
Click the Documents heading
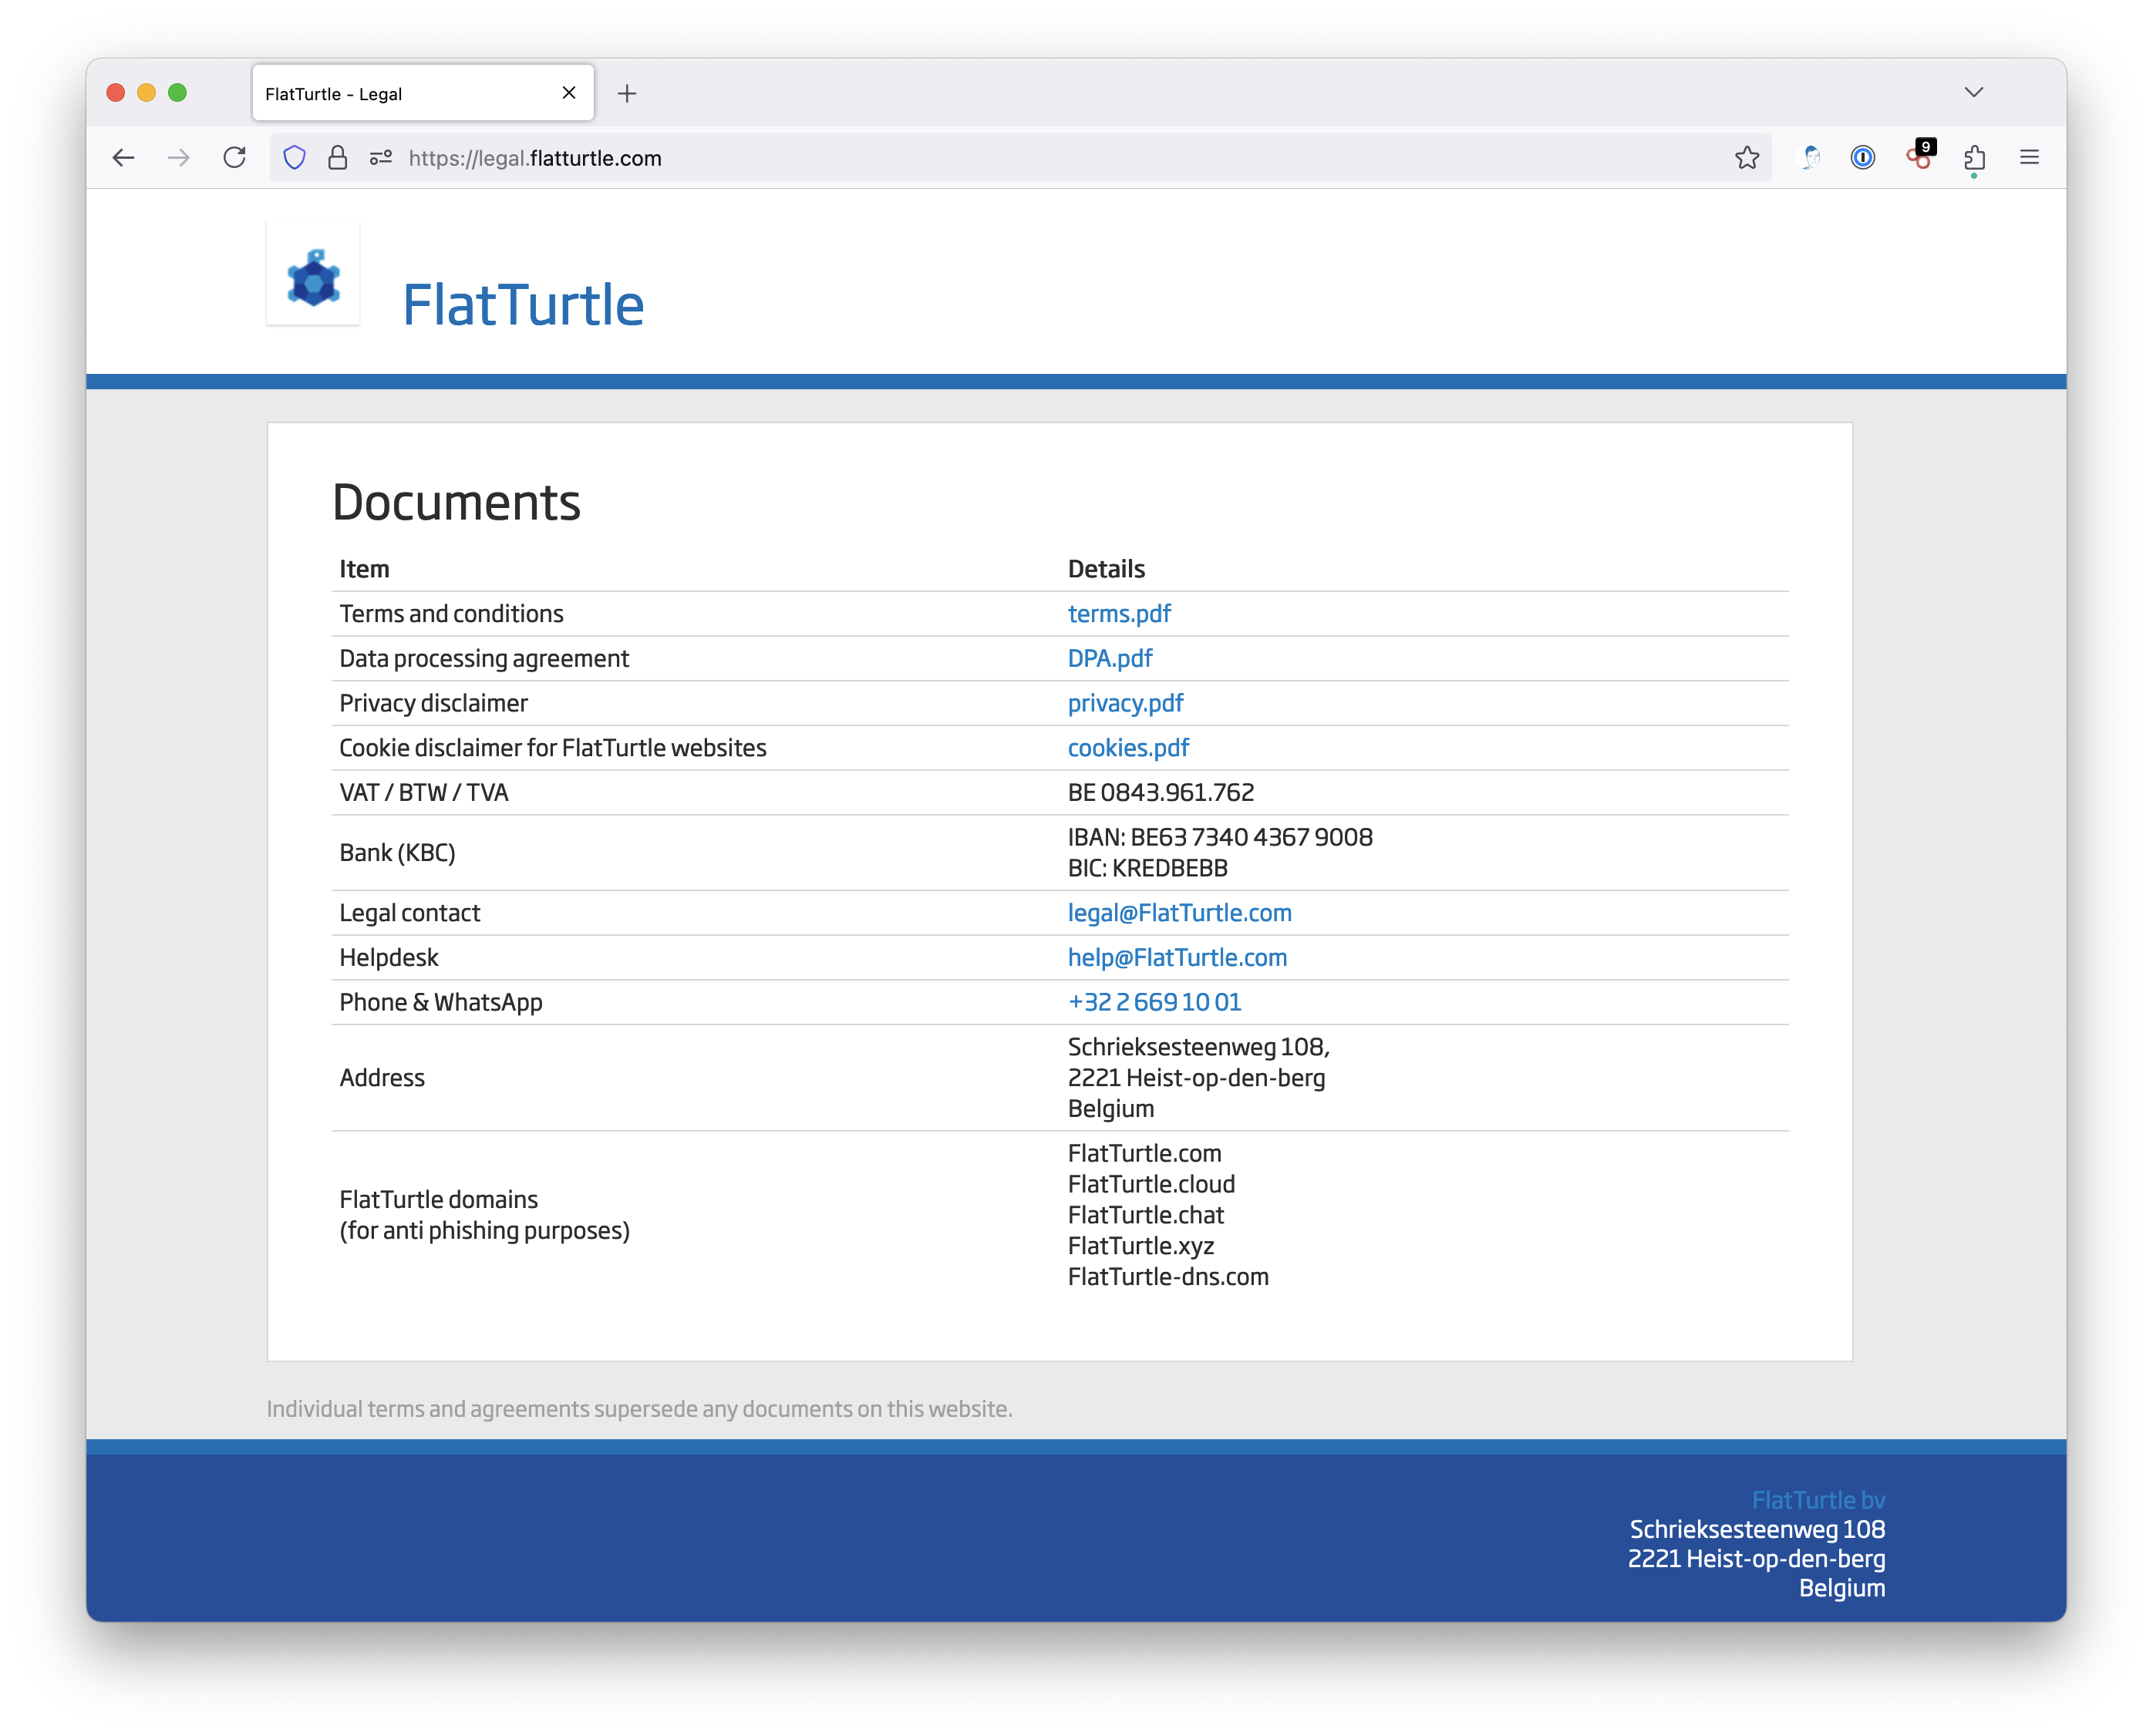tap(457, 503)
